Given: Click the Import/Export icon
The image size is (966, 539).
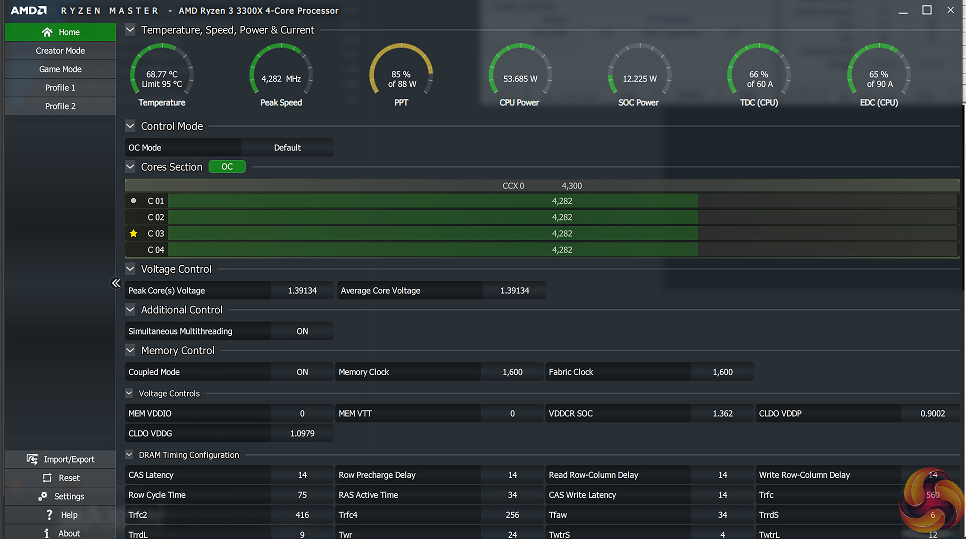Looking at the screenshot, I should click(x=32, y=459).
